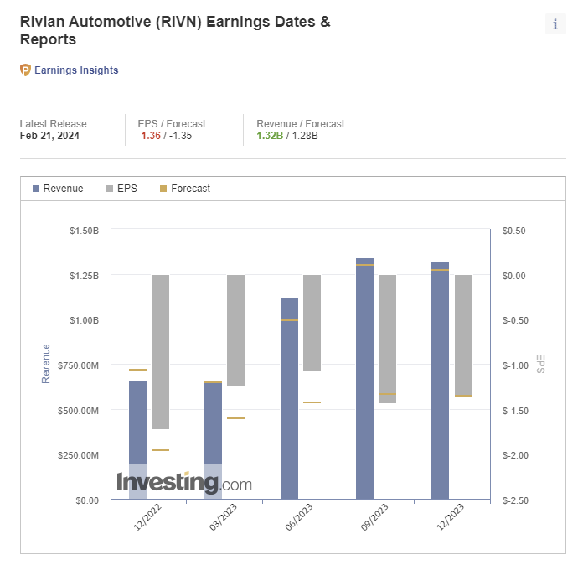
Task: Click the $-2.50 EPS axis label
Action: pyautogui.click(x=515, y=500)
